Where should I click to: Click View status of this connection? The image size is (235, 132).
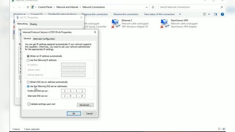click(159, 14)
